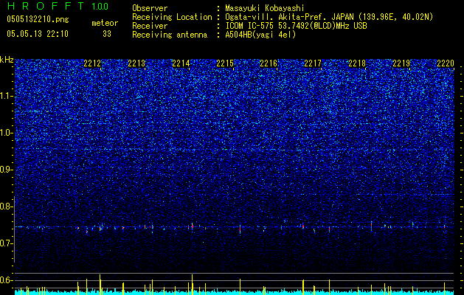This screenshot has width=464, height=295.
Task: Click the 0.6 kHz axis label
Action: (x=7, y=280)
